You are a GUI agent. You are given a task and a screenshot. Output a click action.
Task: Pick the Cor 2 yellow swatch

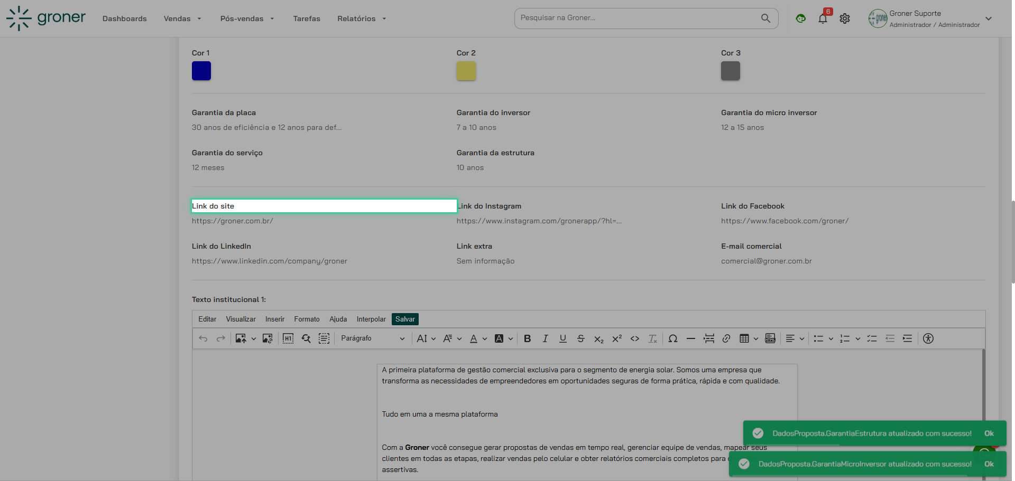coord(466,71)
